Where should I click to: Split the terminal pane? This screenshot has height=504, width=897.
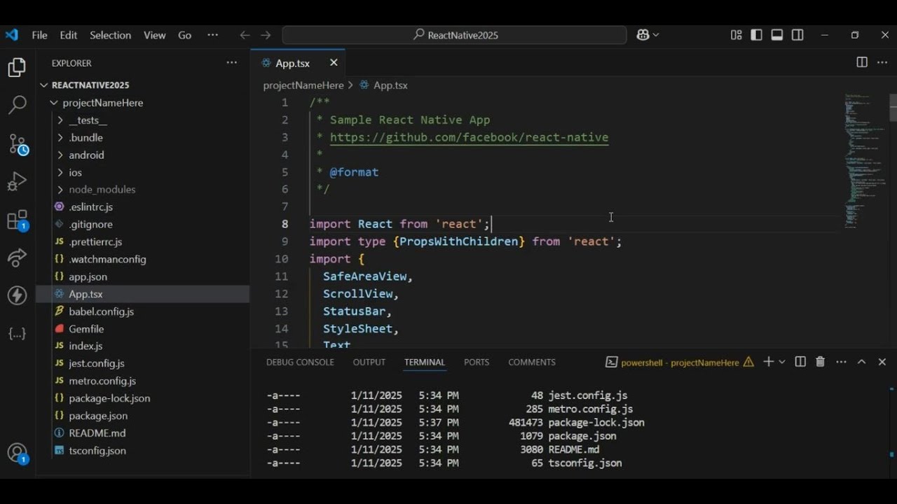800,362
